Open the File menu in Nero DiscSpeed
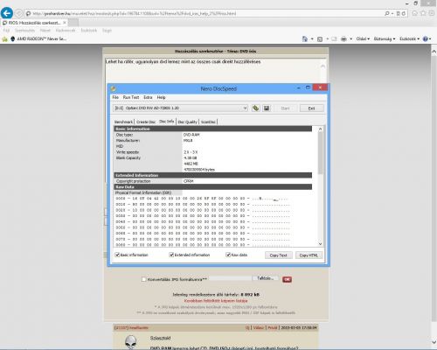 pyautogui.click(x=115, y=97)
